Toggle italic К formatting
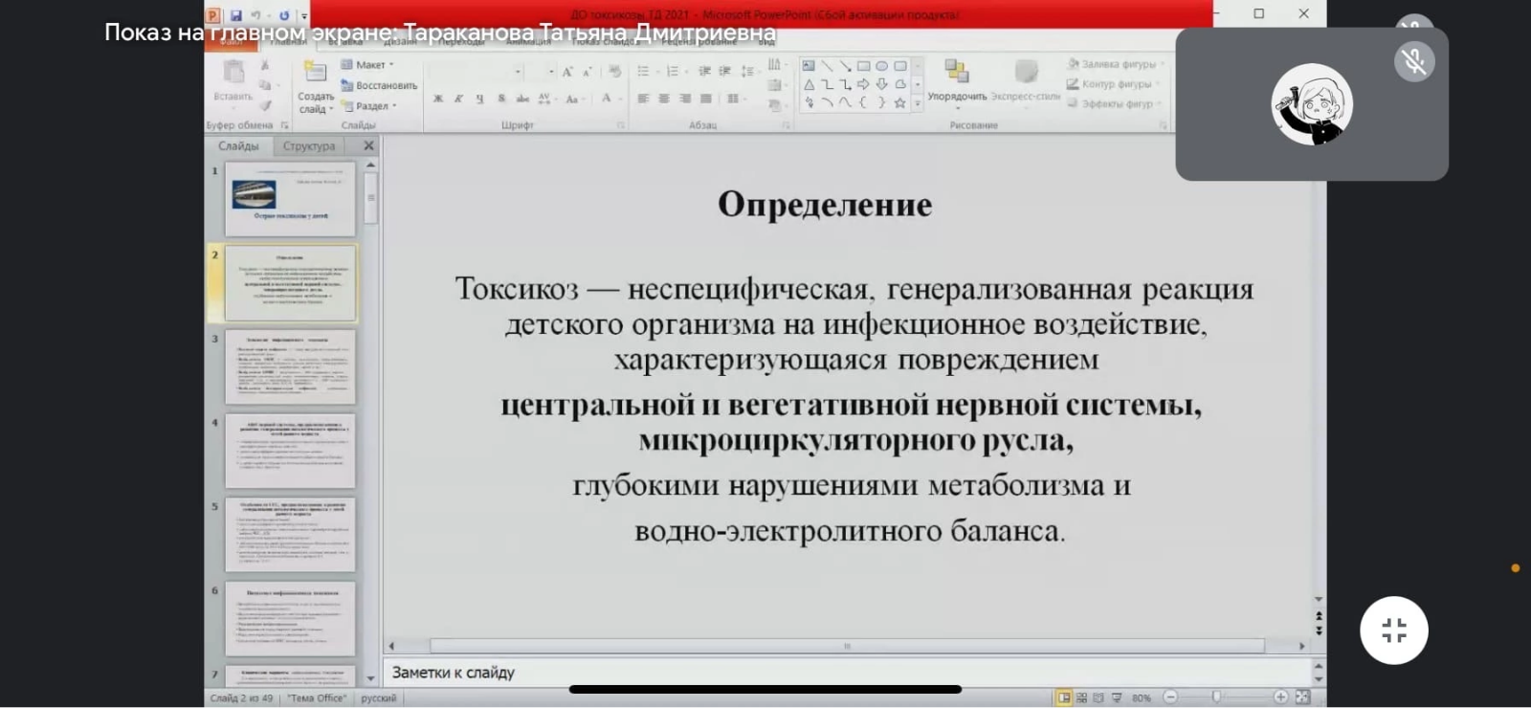The height and width of the screenshot is (708, 1531). pos(458,99)
